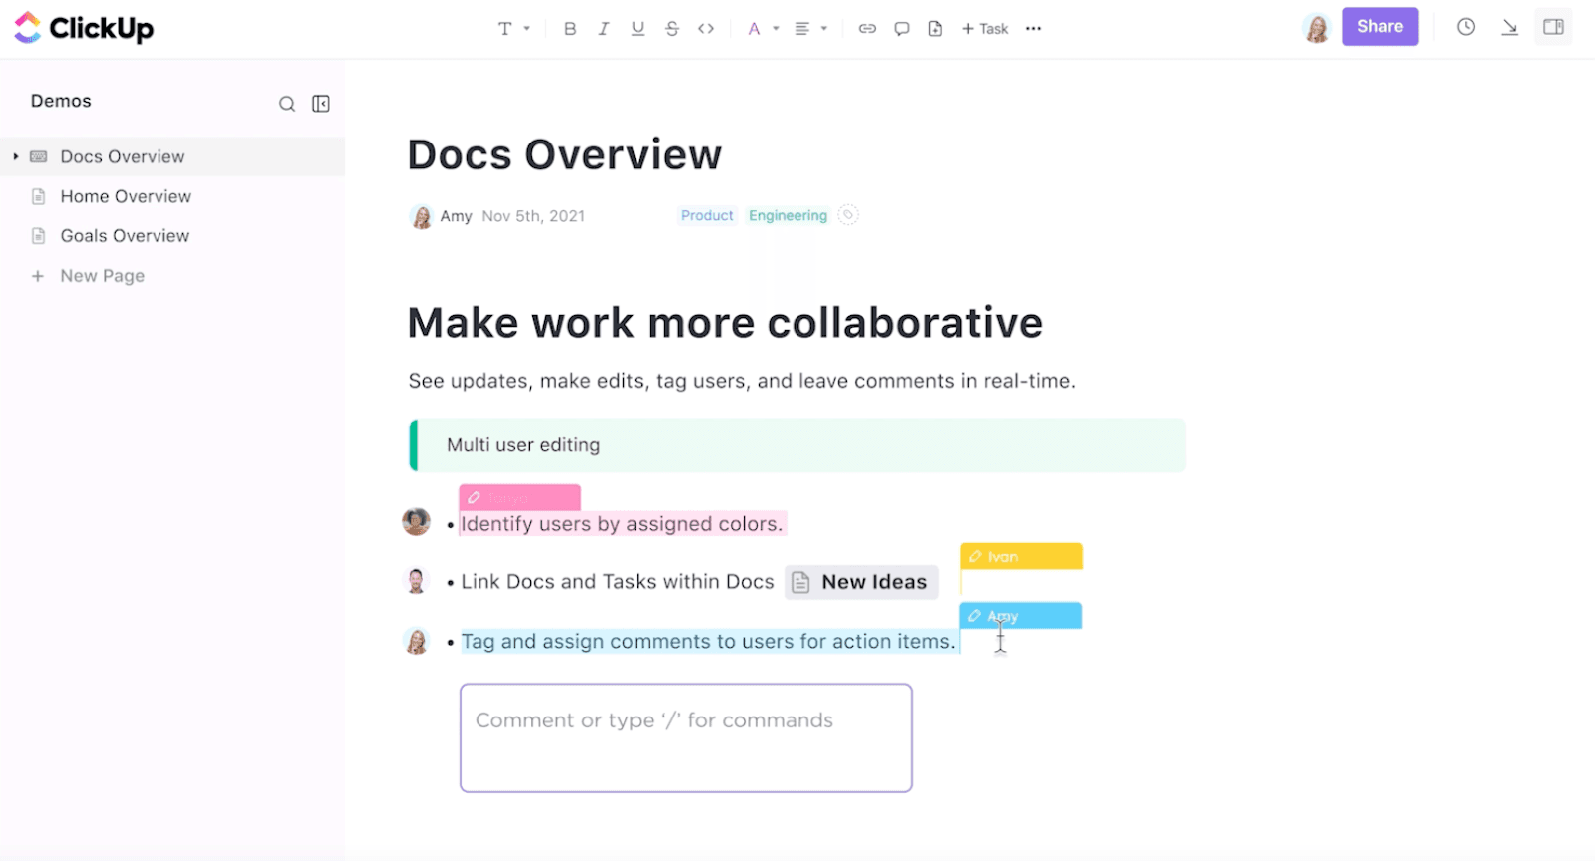The image size is (1595, 861).
Task: Toggle bold formatting
Action: [570, 29]
